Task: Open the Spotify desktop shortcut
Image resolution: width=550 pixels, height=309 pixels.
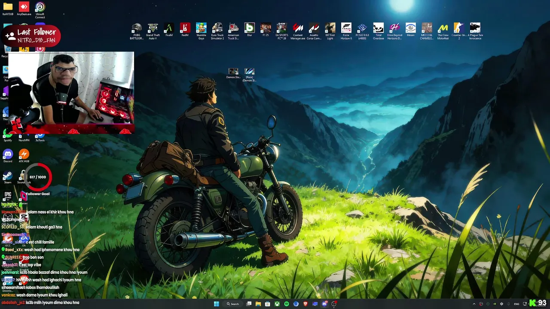Action: [8, 137]
